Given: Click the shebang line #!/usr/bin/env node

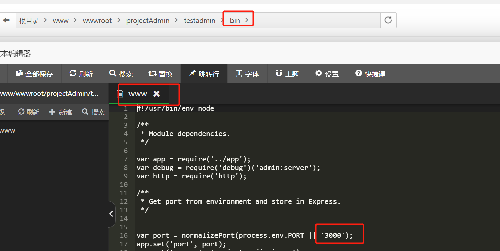Looking at the screenshot, I should (x=175, y=108).
